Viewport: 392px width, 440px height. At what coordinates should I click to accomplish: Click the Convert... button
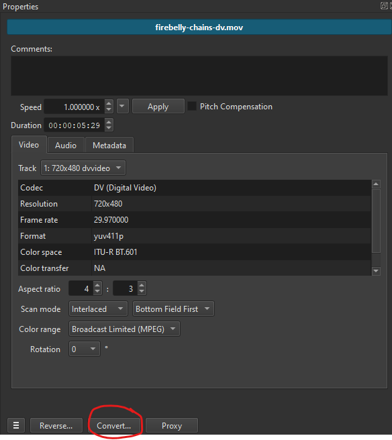tap(113, 425)
